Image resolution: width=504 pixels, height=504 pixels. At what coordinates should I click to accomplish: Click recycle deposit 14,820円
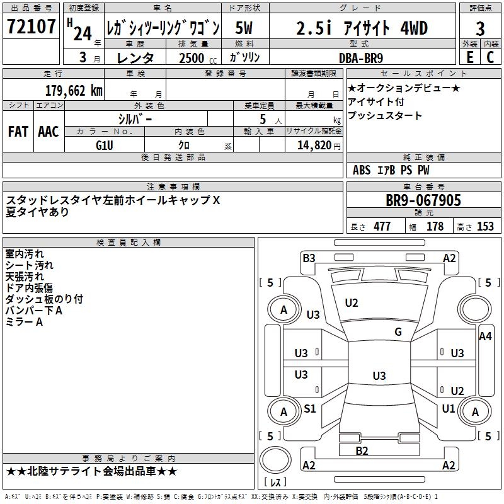click(319, 146)
